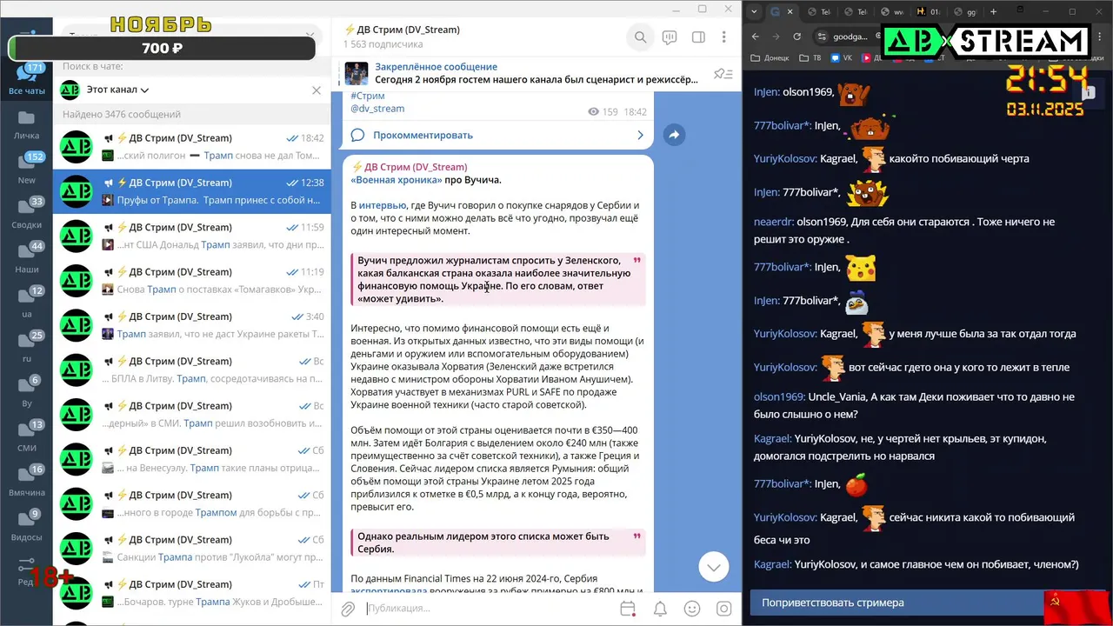Open the search result timed 11:19
1113x626 pixels.
(192, 280)
